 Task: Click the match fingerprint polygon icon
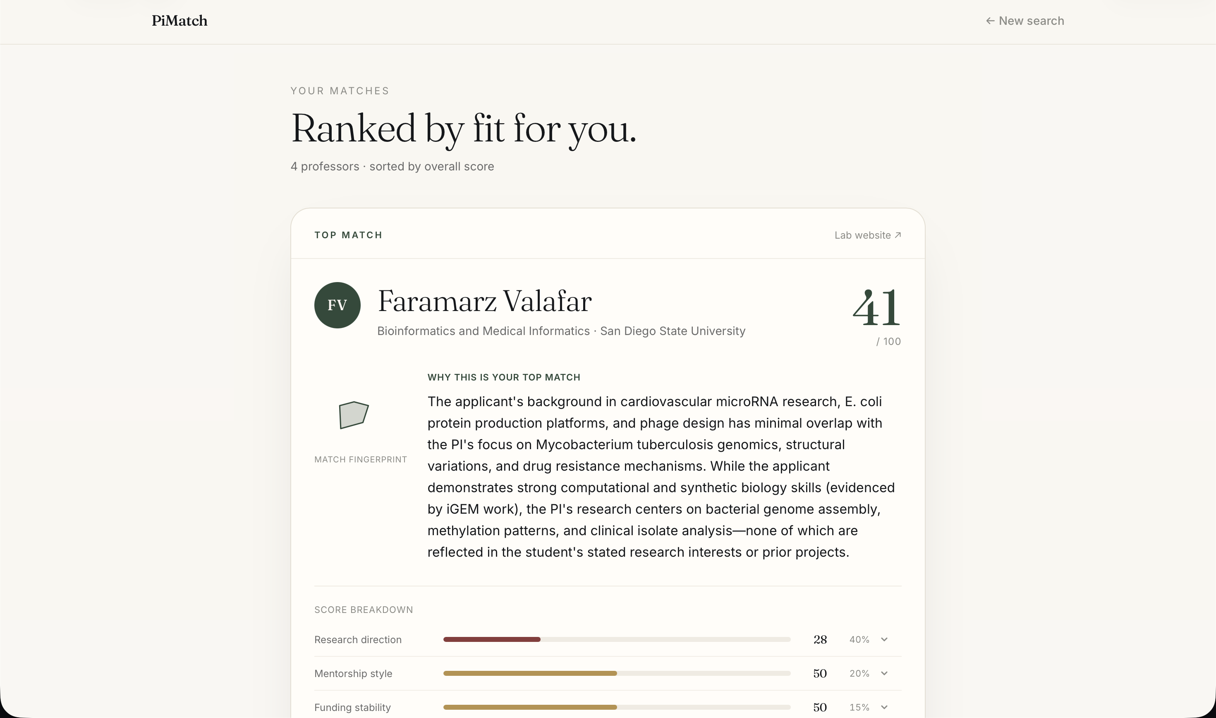click(x=354, y=415)
